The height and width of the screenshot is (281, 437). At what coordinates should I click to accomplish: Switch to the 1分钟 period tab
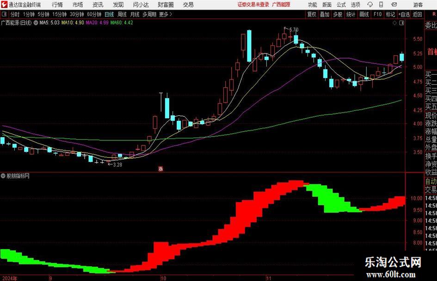tap(29, 14)
